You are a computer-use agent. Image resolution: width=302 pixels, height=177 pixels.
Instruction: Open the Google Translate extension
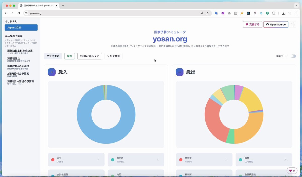pos(216,13)
